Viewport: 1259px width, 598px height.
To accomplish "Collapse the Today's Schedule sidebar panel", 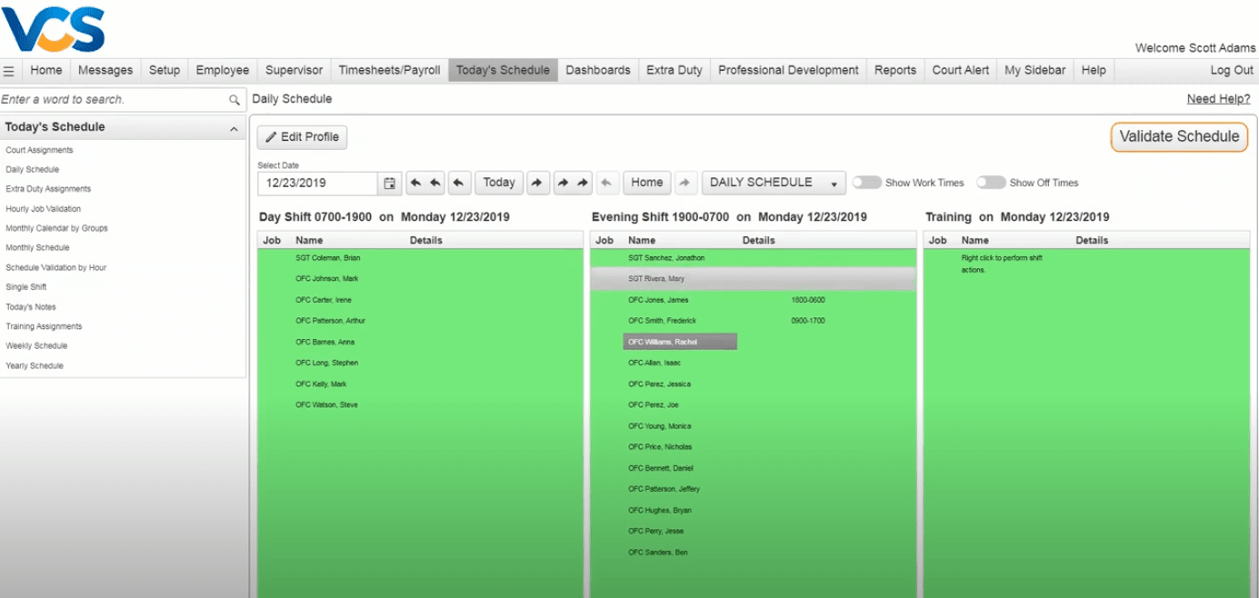I will (x=235, y=126).
